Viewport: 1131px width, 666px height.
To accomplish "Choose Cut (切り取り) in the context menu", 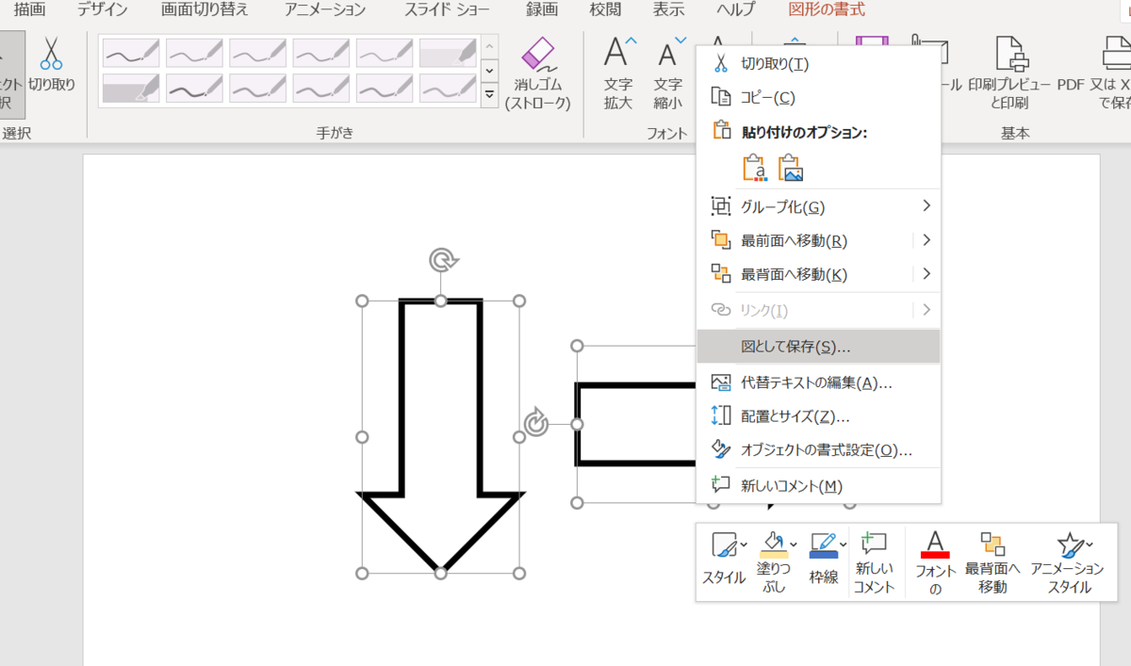I will click(818, 63).
